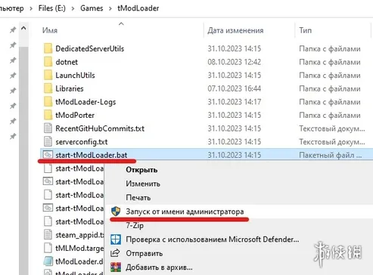Select the tModPorter folder icon

(48, 115)
